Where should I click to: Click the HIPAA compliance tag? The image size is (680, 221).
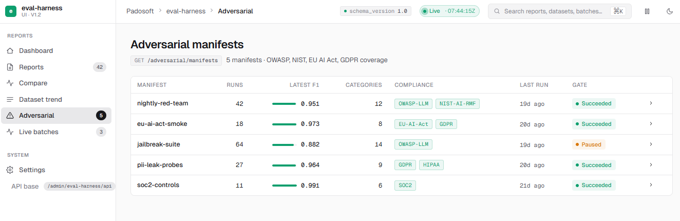[x=431, y=165]
